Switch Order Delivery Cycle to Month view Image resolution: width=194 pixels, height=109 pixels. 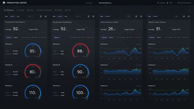(108, 16)
